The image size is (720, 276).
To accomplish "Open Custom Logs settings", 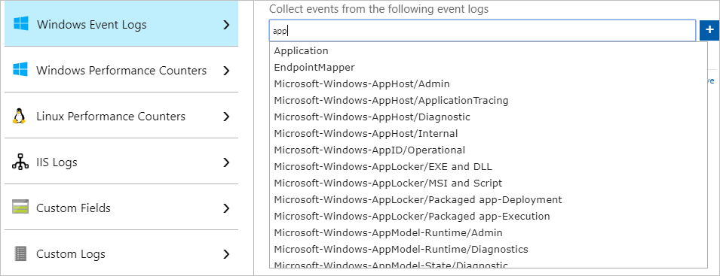I will [x=121, y=253].
